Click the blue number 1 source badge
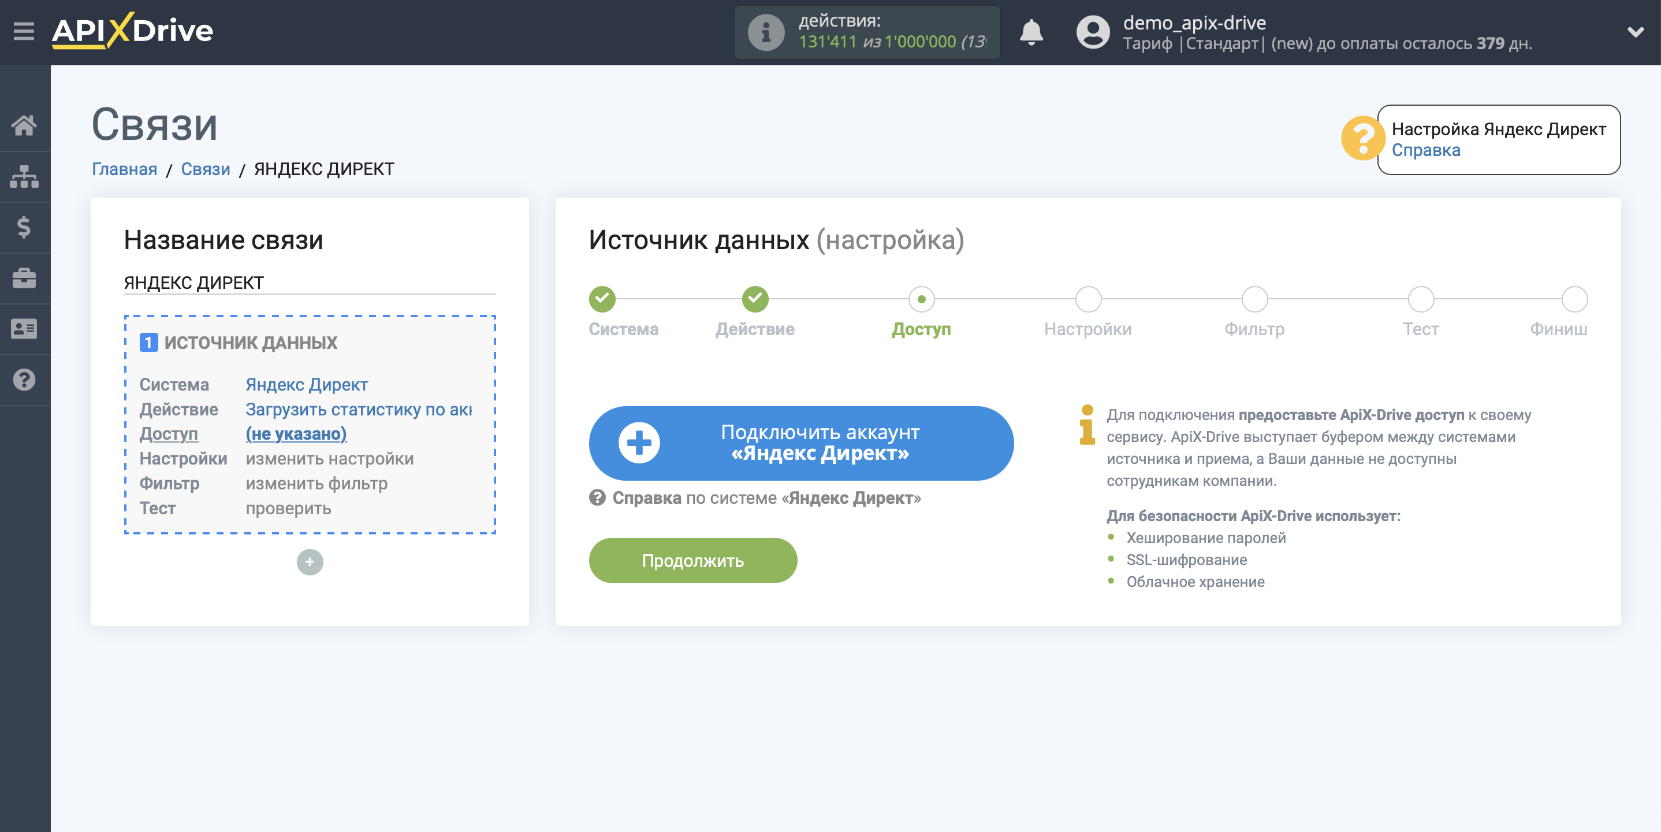The width and height of the screenshot is (1661, 832). pos(148,343)
